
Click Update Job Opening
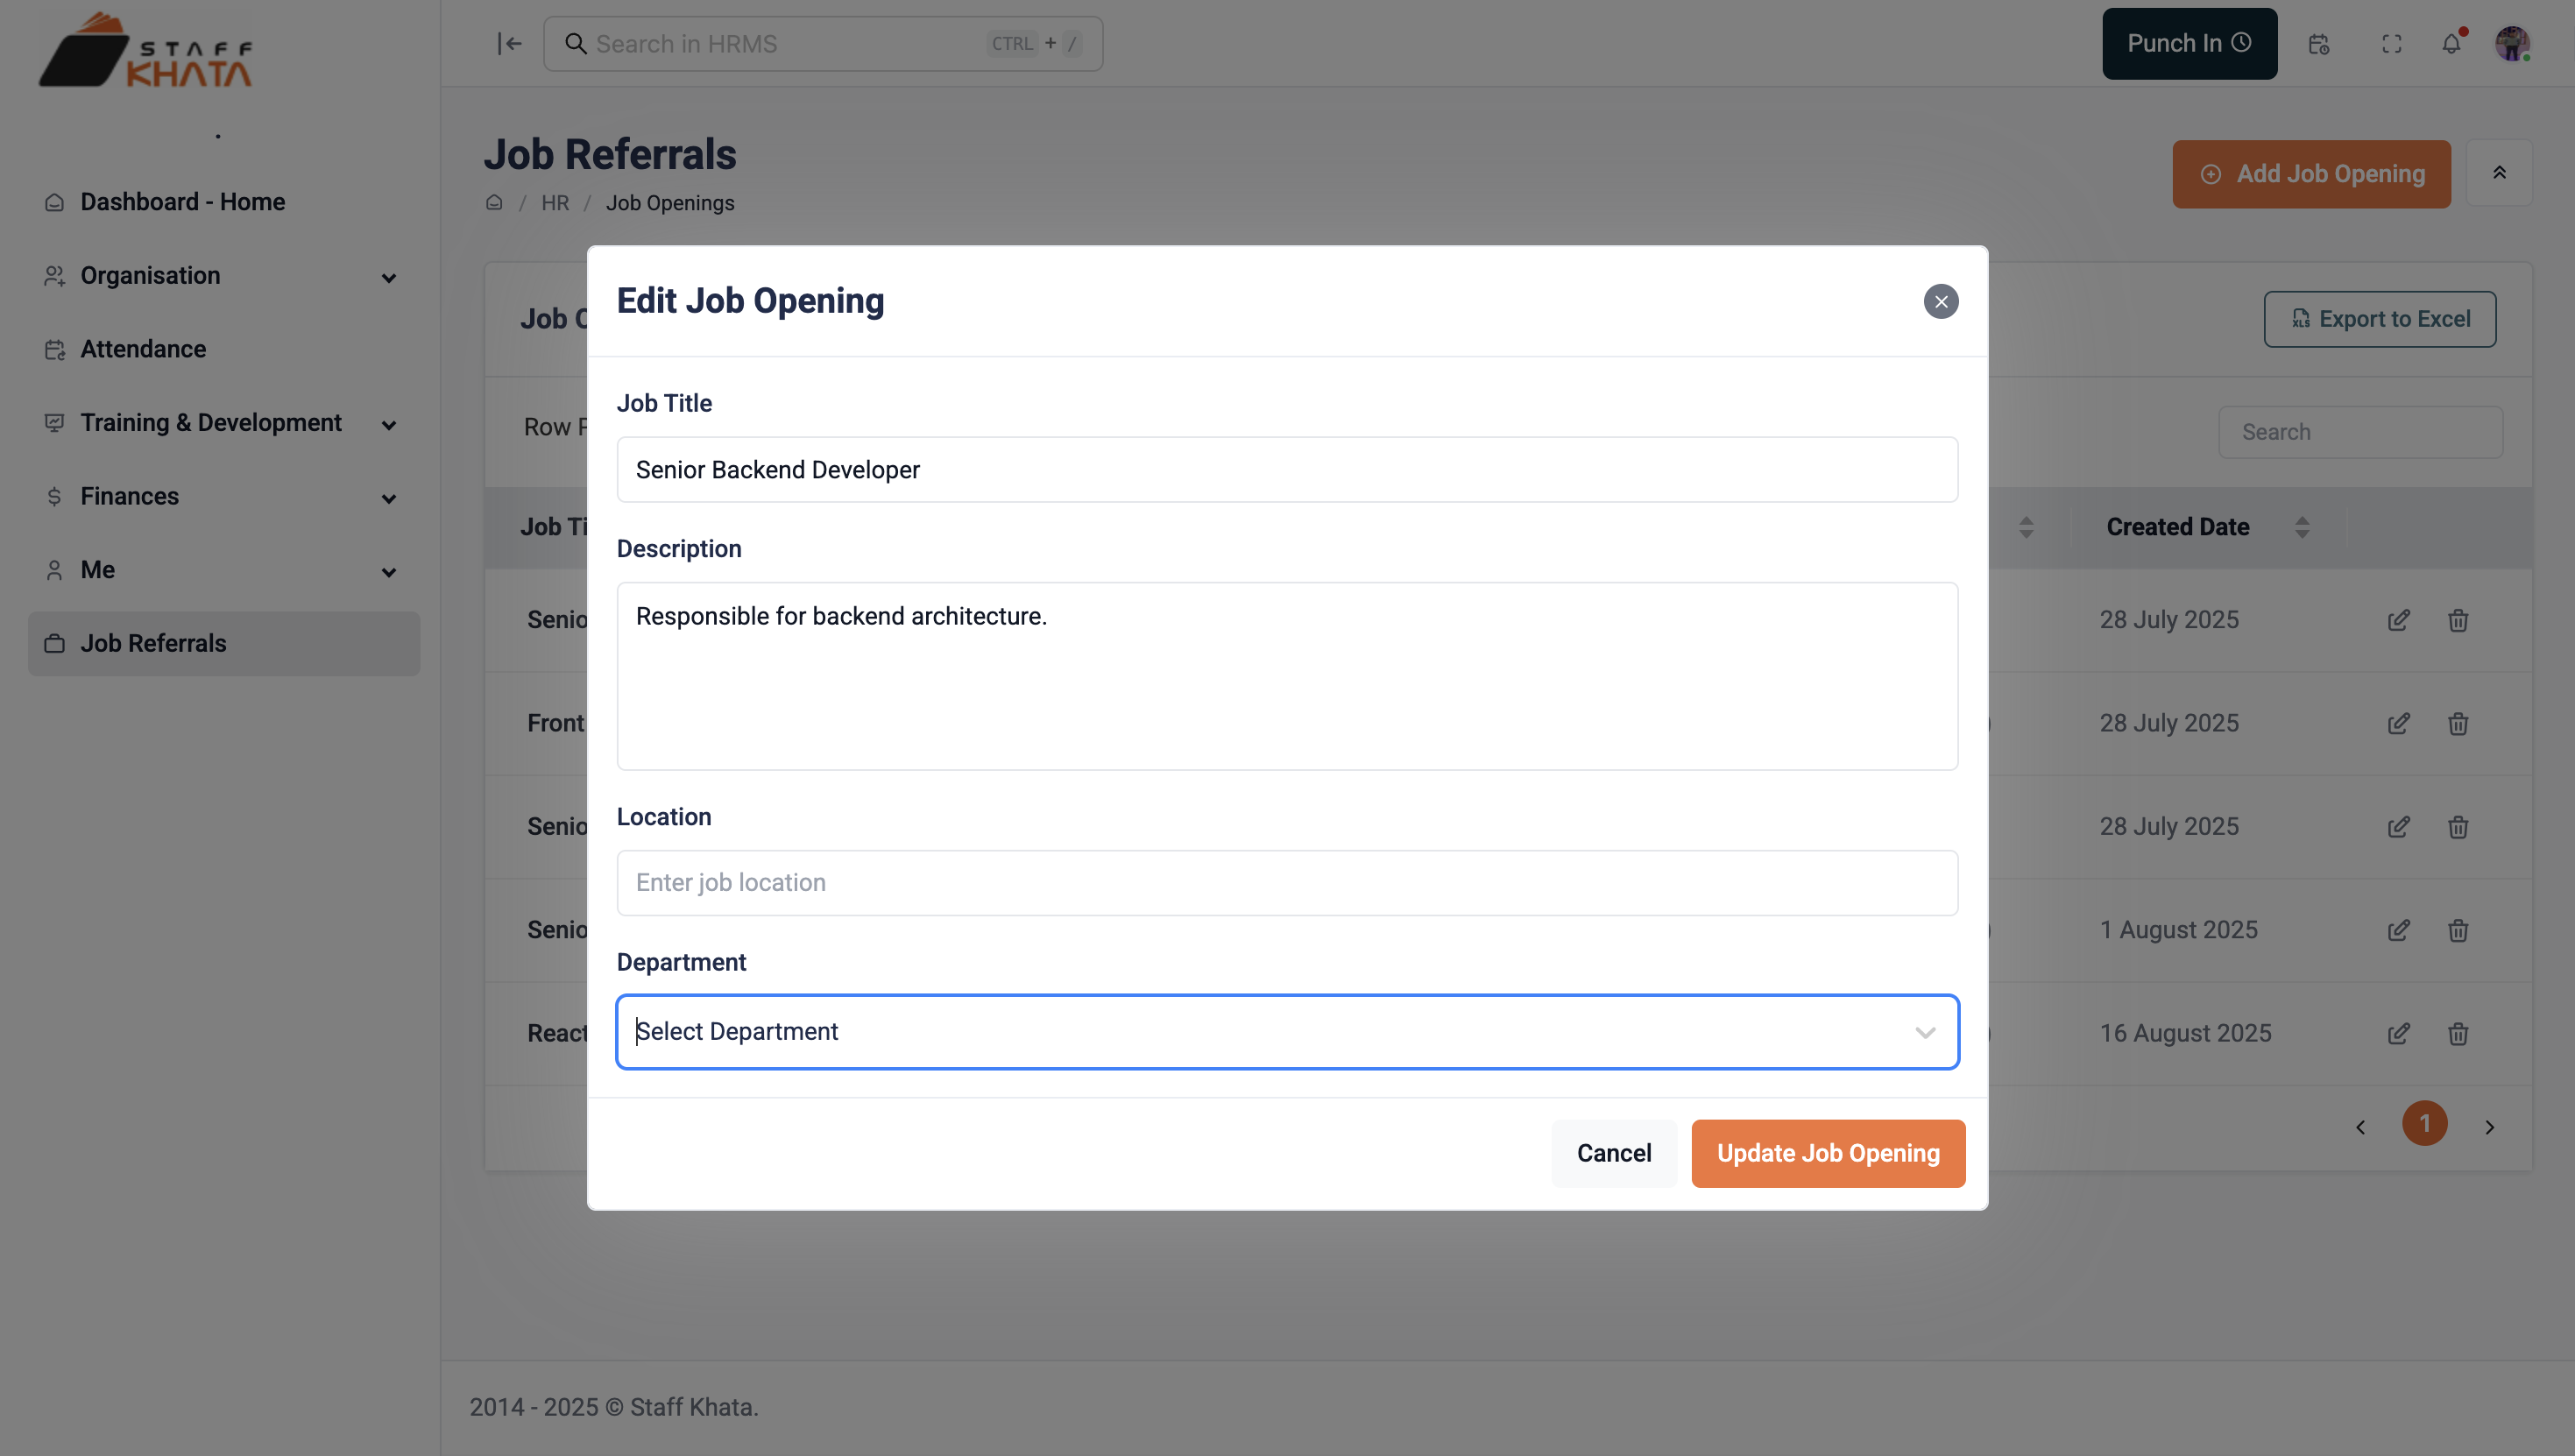(x=1827, y=1152)
